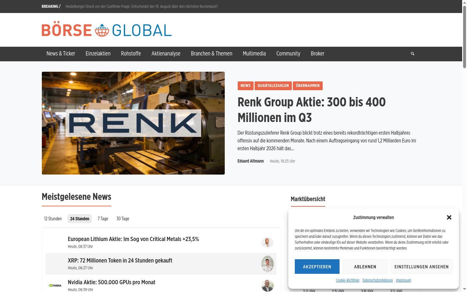
Task: Switch to the 7 Tage tab
Action: tap(103, 219)
